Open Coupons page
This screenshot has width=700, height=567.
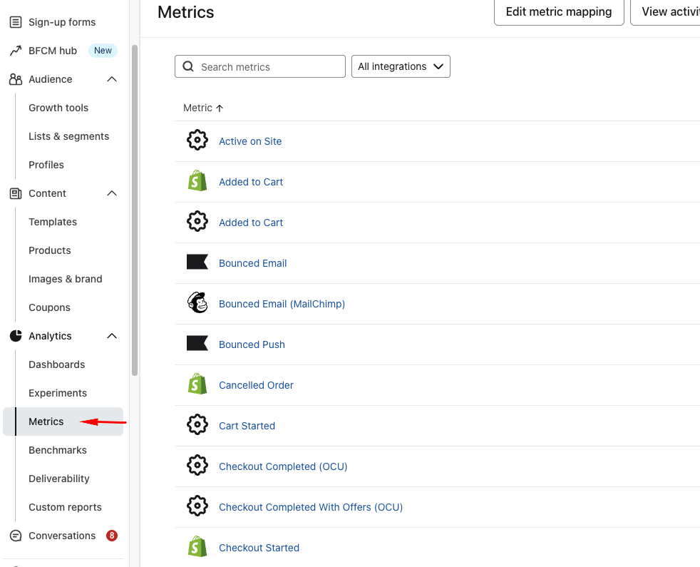coord(49,307)
